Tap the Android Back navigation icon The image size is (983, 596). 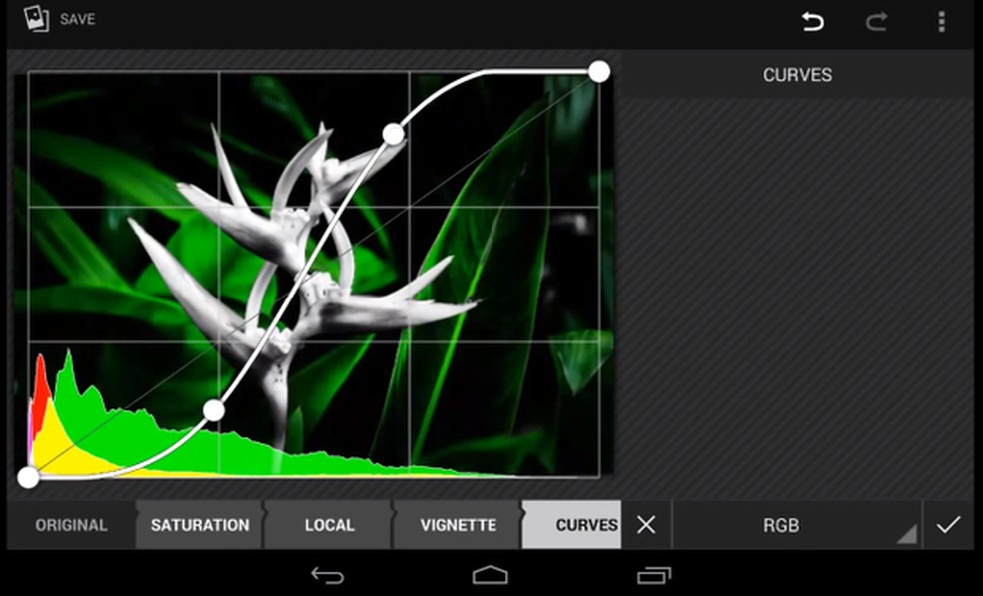(325, 577)
